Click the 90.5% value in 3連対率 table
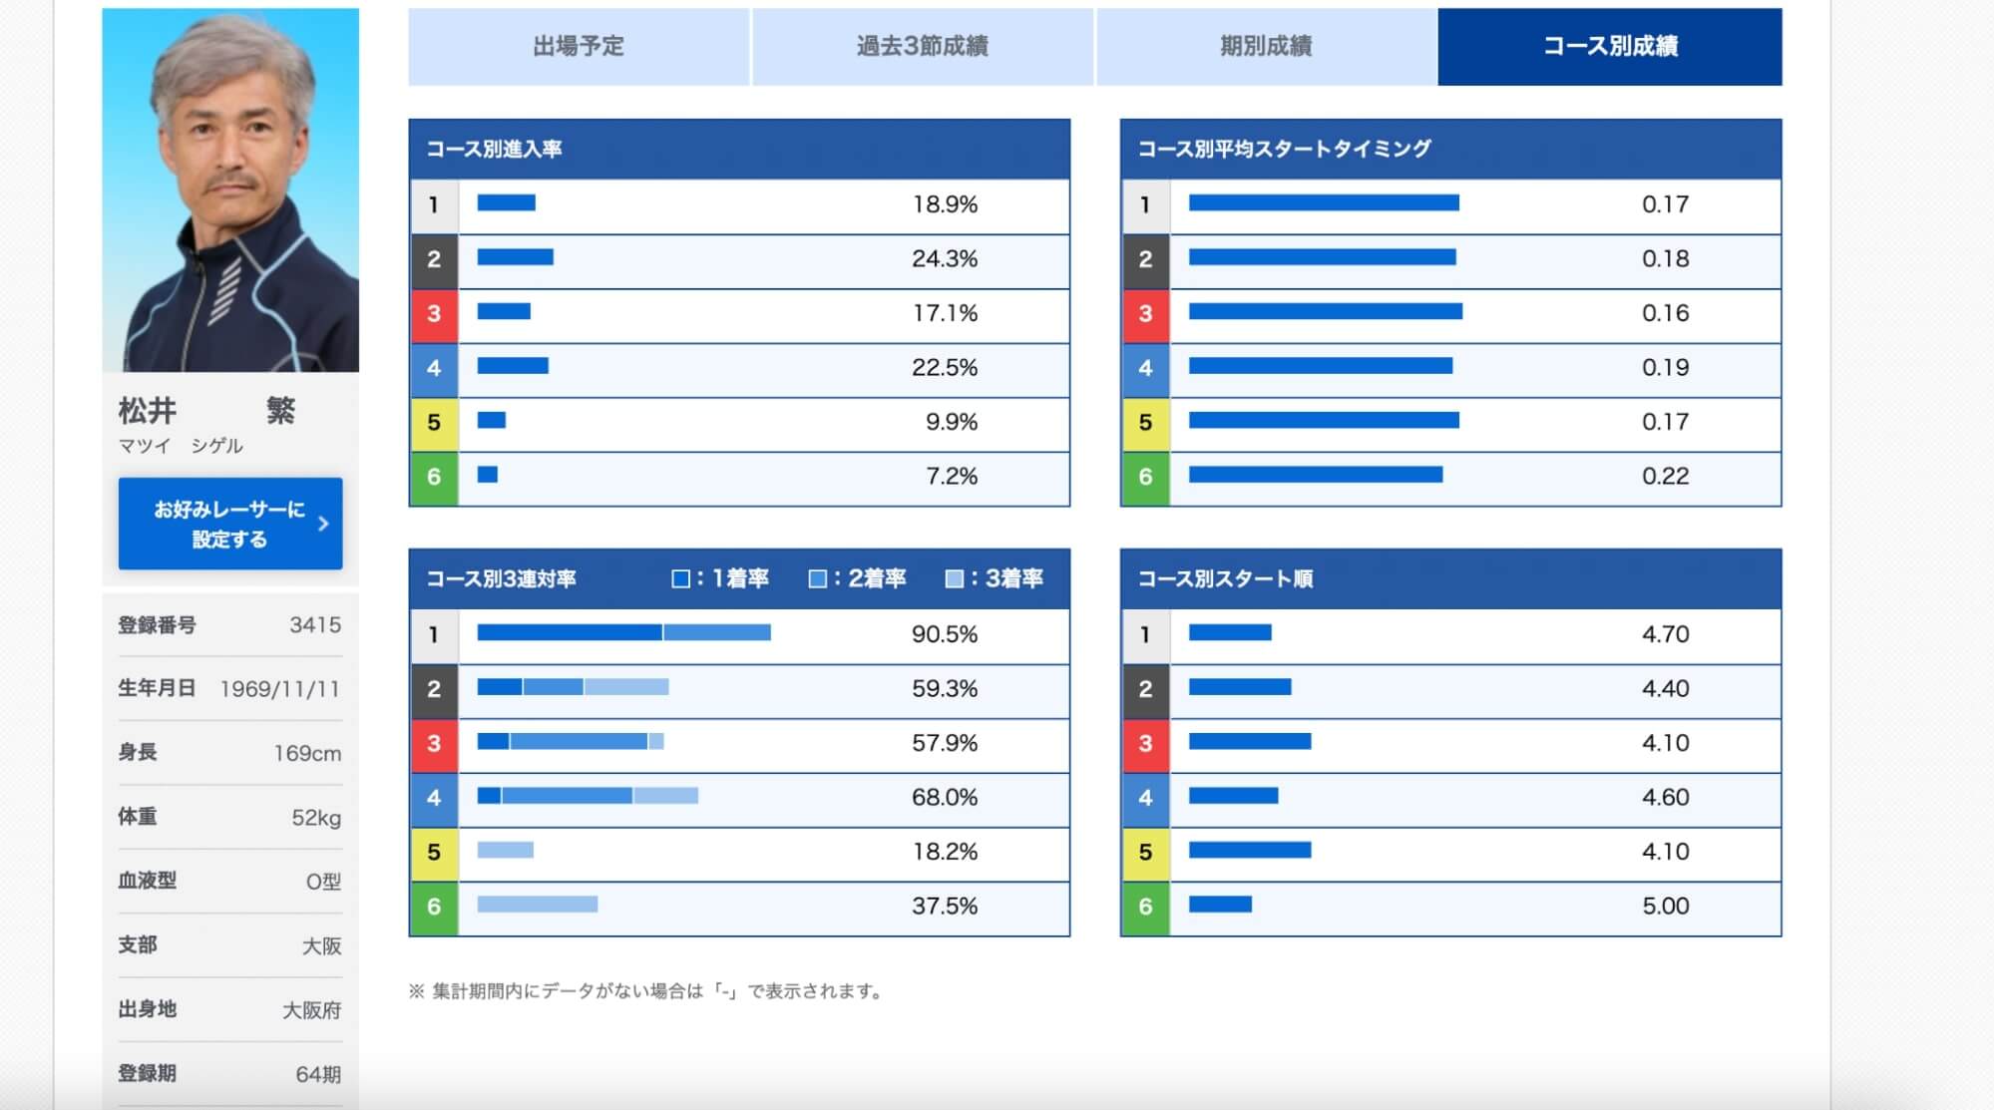 (944, 634)
